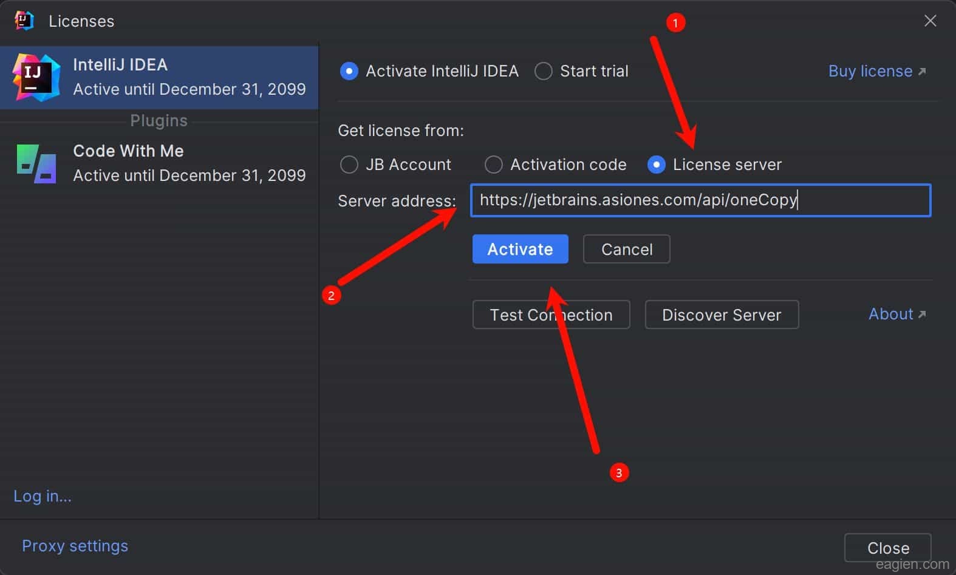Click the Cancel button

[x=626, y=249]
